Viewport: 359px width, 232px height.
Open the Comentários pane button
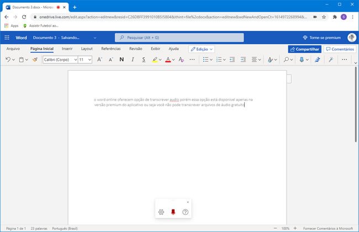point(340,49)
